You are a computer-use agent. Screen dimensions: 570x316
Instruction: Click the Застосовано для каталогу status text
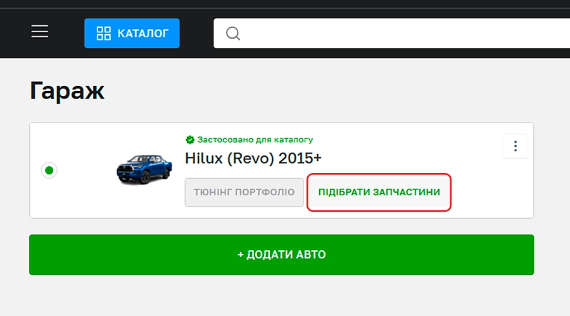click(255, 140)
